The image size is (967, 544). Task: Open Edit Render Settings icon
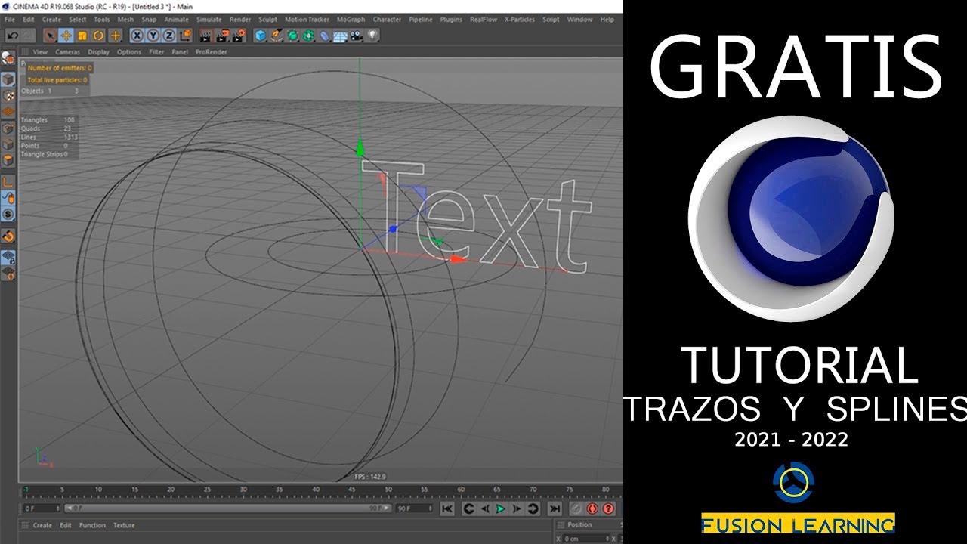click(239, 36)
